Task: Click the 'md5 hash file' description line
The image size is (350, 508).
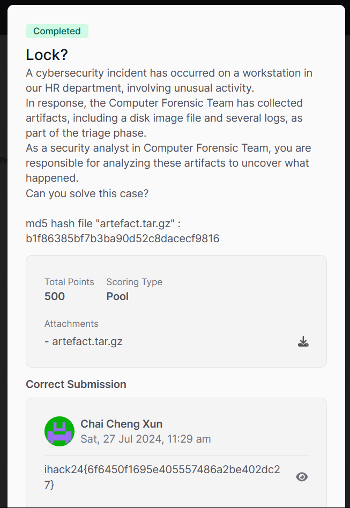Action: [x=103, y=223]
